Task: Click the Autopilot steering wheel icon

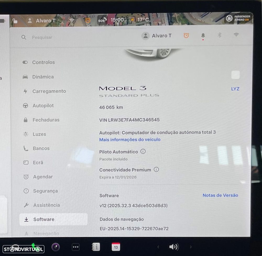Action: 25,106
